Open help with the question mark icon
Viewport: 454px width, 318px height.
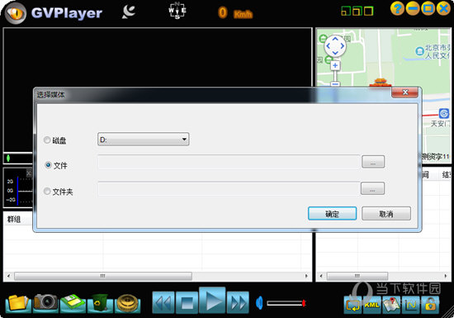pos(397,8)
